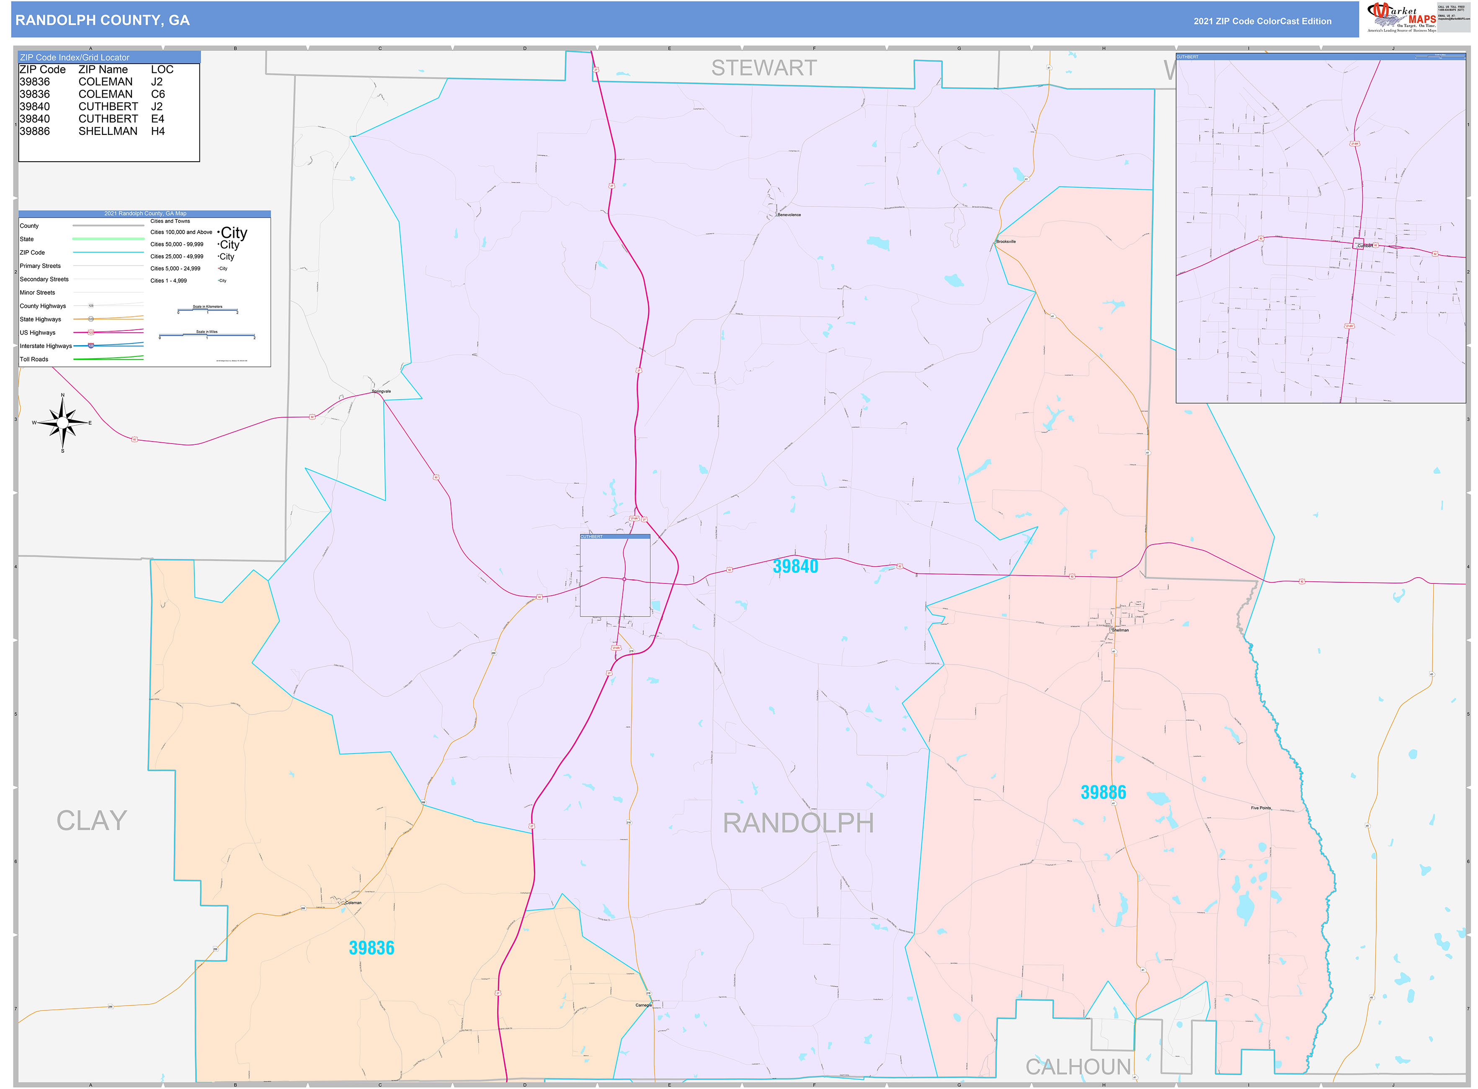Select the State Highways circle marker in legend
The image size is (1478, 1089).
click(91, 319)
